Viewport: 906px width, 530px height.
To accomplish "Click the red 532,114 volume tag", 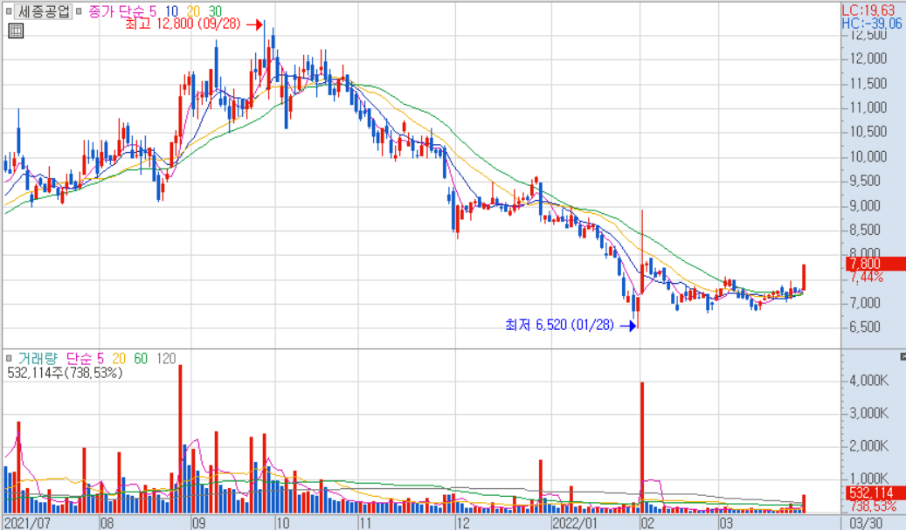I will (875, 493).
